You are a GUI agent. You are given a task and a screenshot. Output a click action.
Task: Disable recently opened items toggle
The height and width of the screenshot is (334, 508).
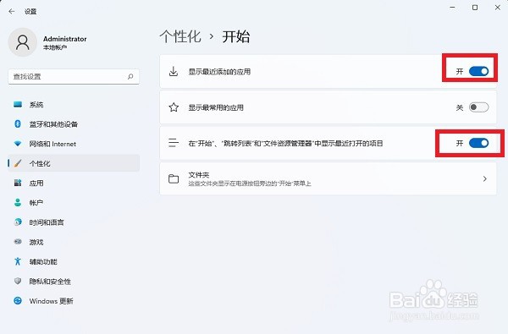(478, 143)
